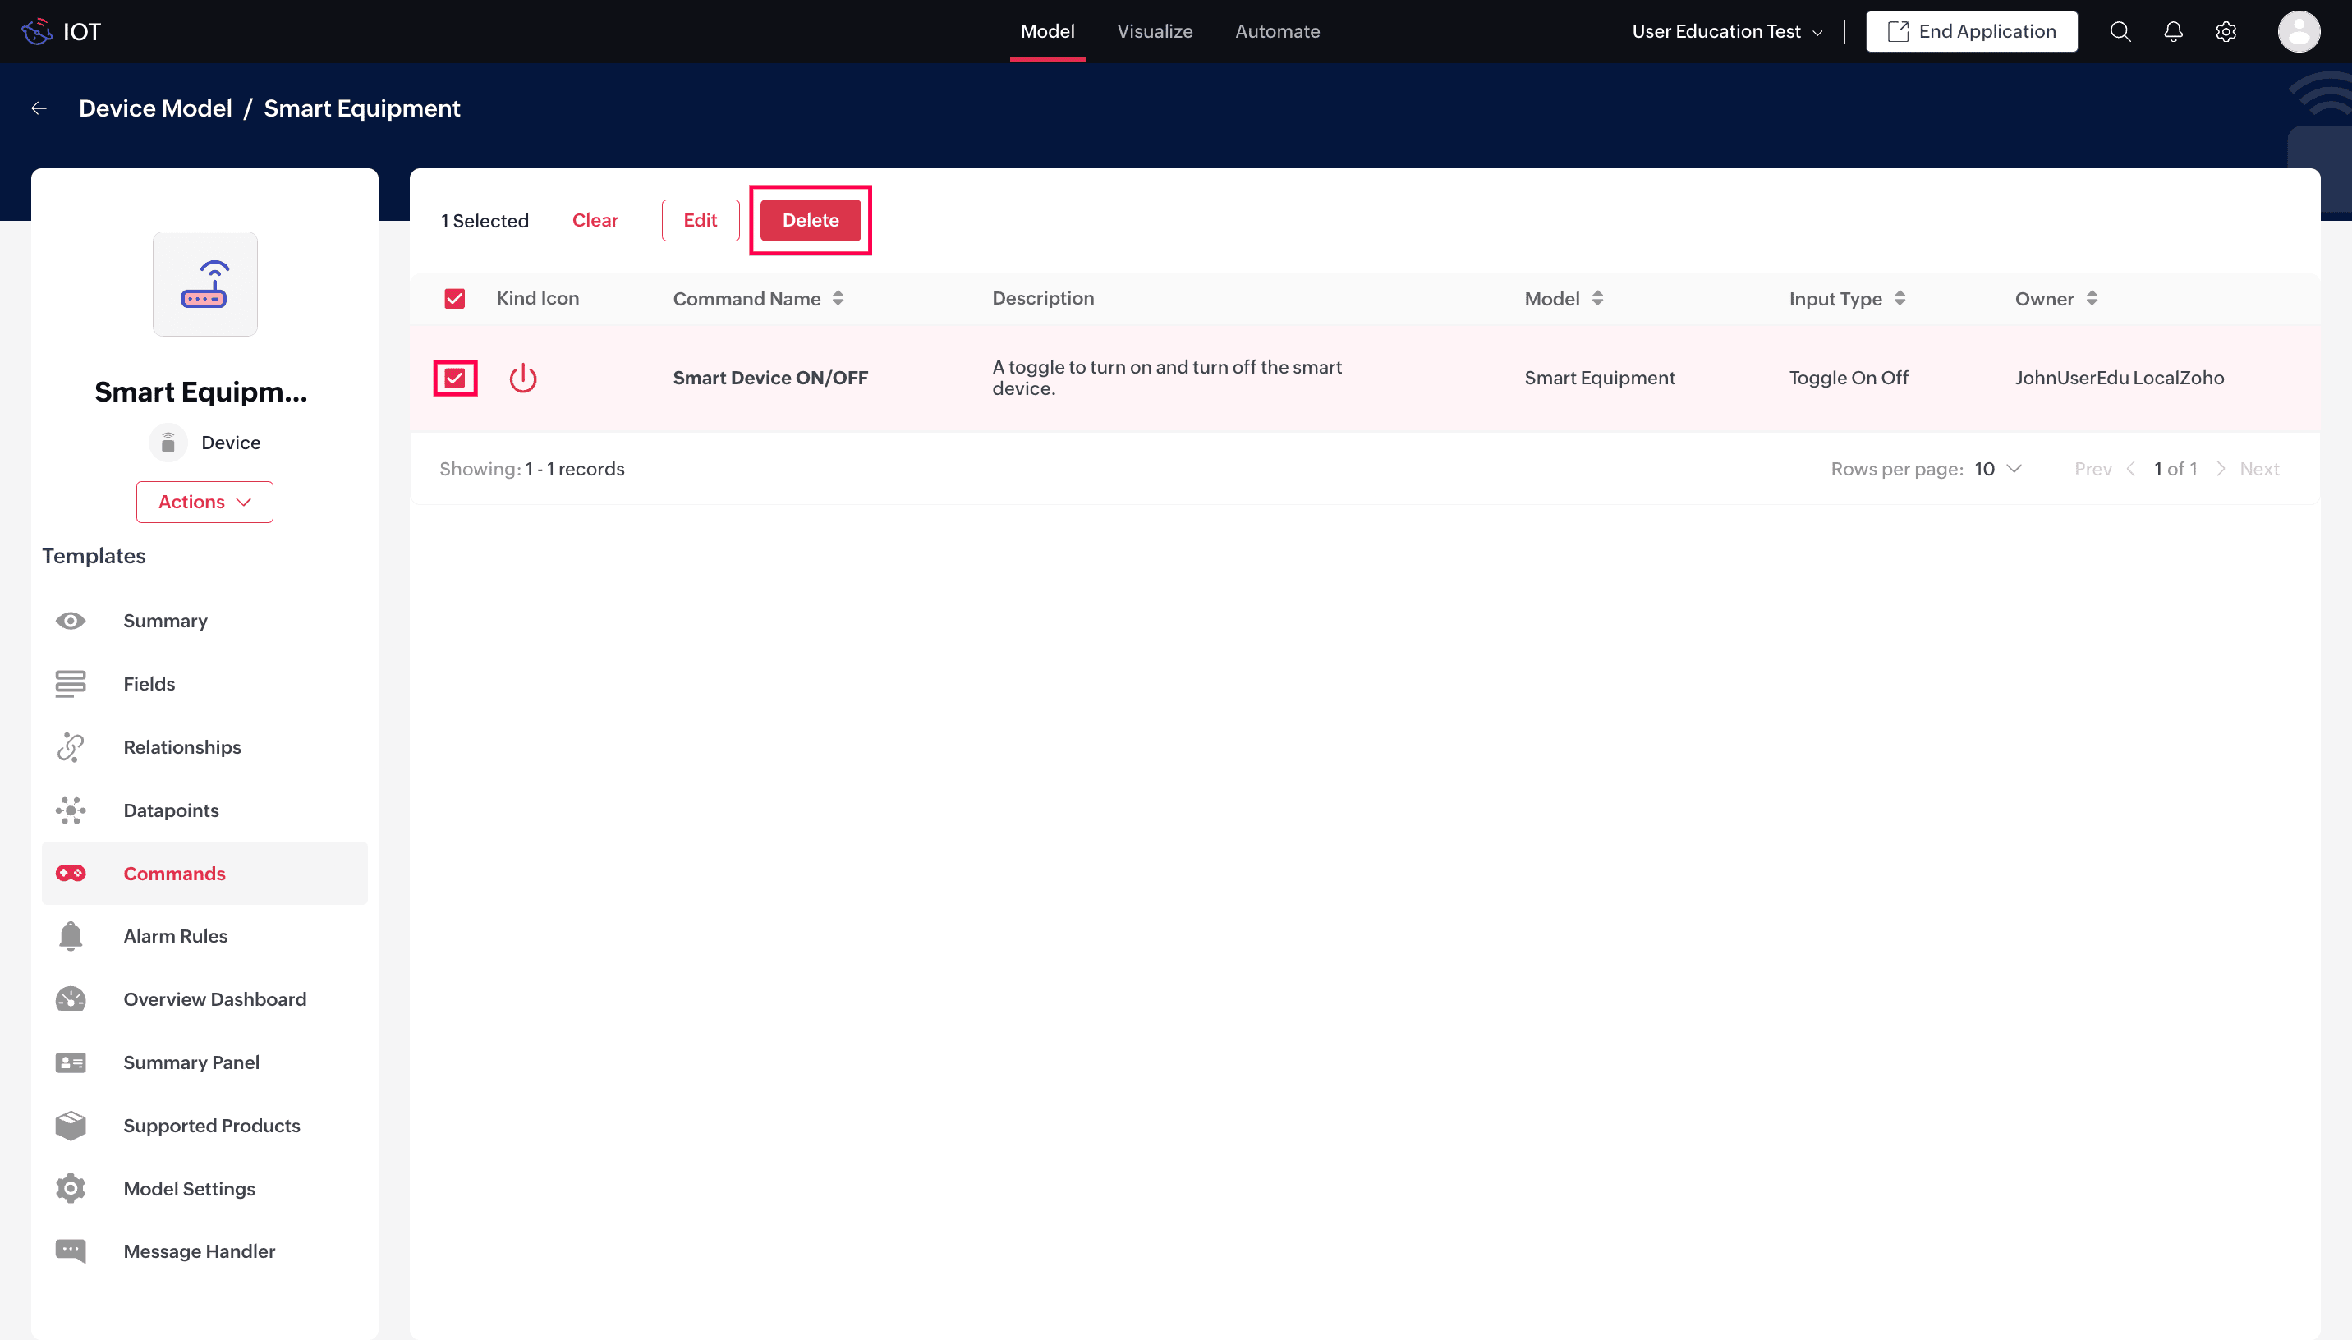2352x1340 pixels.
Task: Switch to the Automate tab
Action: point(1276,31)
